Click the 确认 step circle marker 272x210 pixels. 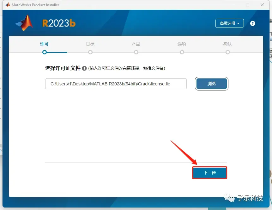click(227, 52)
